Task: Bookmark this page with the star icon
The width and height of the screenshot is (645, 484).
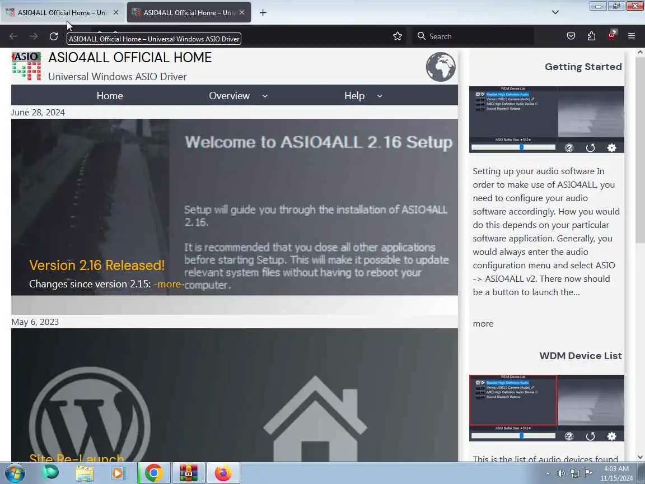Action: click(x=398, y=36)
